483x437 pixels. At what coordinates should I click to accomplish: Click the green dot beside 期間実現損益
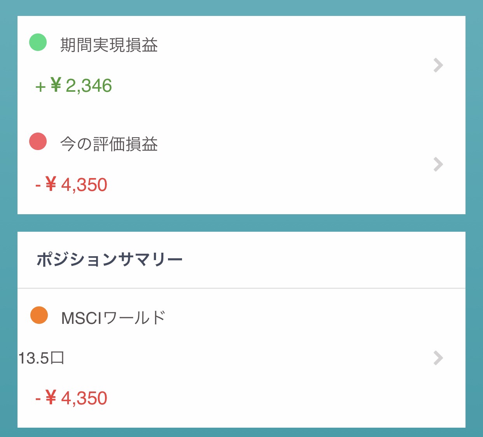click(x=38, y=42)
